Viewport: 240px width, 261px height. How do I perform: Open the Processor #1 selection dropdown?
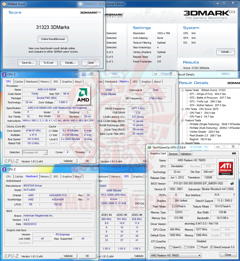click(x=35, y=152)
